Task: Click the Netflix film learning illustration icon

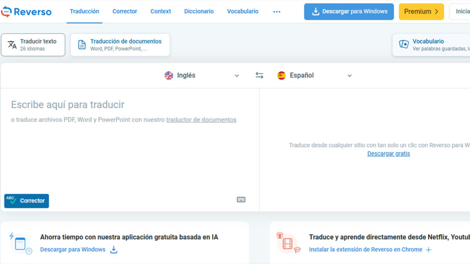Action: point(288,242)
